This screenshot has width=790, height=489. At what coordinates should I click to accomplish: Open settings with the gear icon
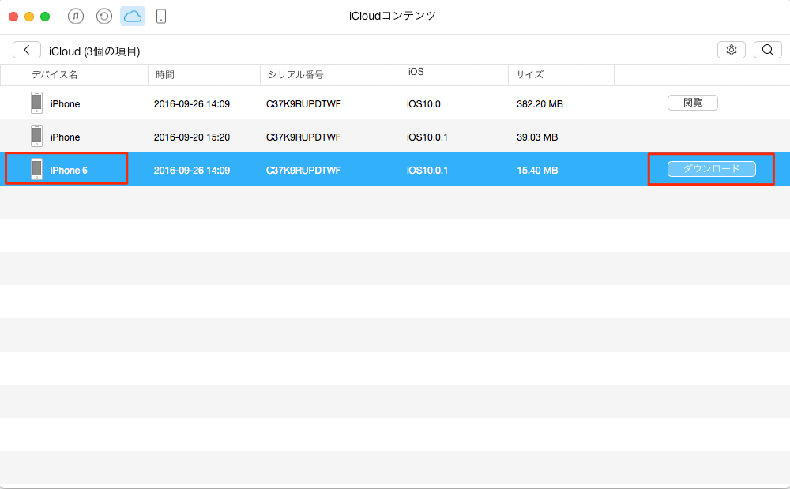tap(731, 50)
